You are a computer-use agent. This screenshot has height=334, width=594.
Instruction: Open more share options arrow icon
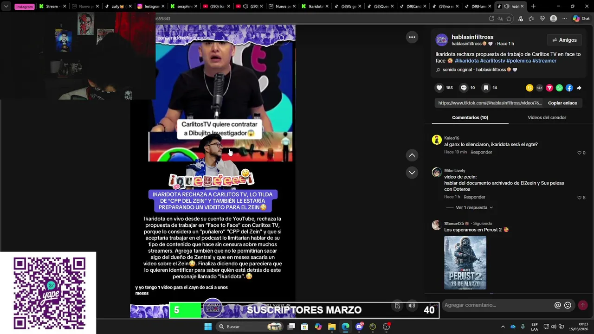pyautogui.click(x=579, y=88)
